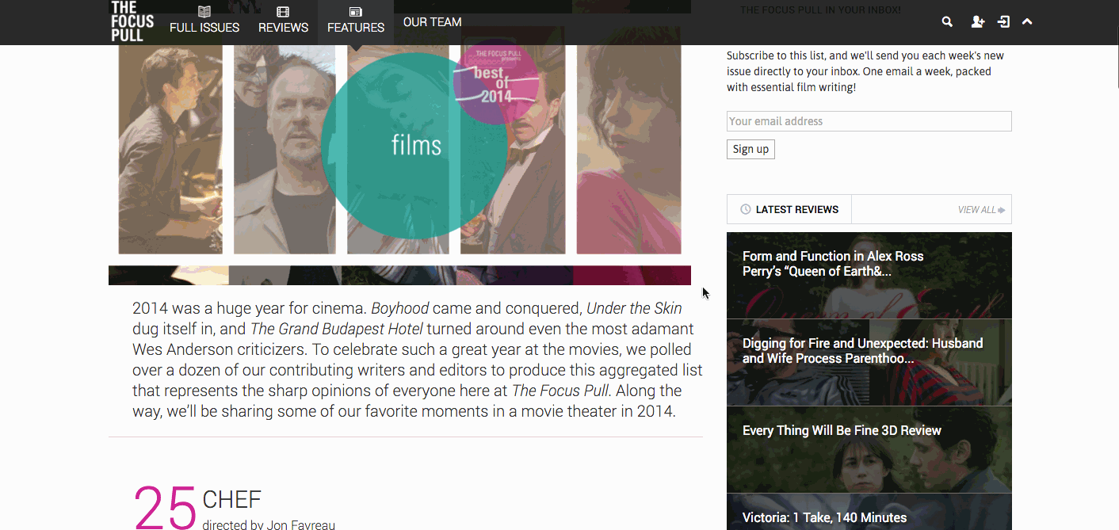Open 'Every Thing Will Be Fine 3D Review'

tap(869, 449)
